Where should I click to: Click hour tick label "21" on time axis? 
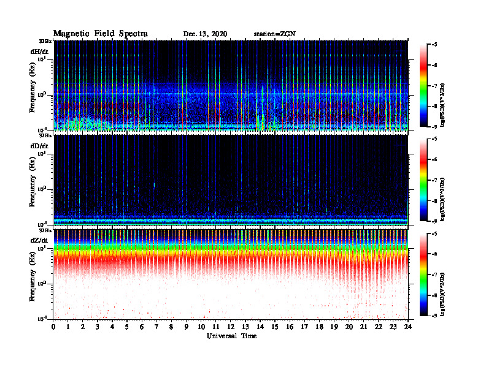tap(363, 327)
